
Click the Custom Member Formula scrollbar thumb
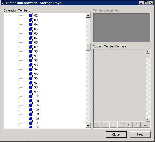(x=148, y=56)
